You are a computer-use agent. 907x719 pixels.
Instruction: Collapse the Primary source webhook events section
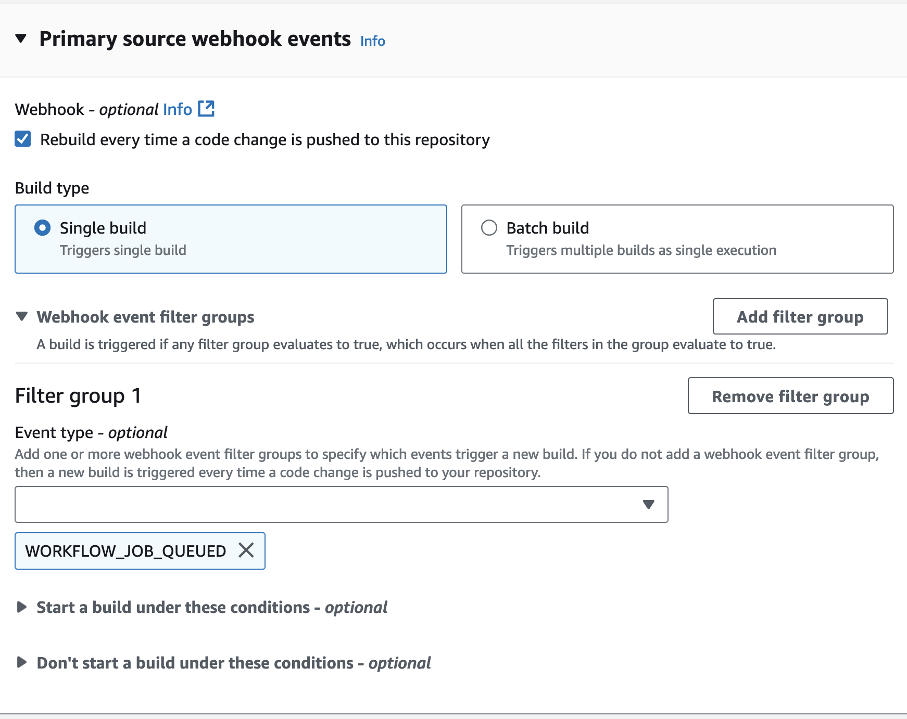coord(21,38)
